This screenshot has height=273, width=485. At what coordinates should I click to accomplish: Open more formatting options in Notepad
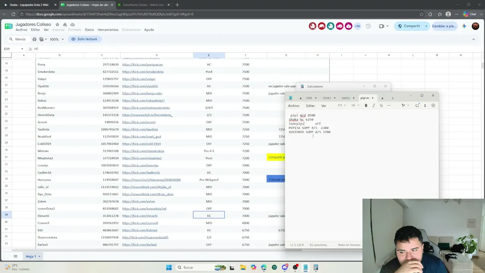(x=389, y=105)
